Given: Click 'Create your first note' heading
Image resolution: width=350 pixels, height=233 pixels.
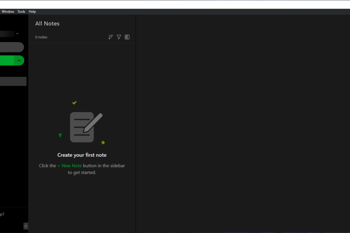Looking at the screenshot, I should pos(82,155).
